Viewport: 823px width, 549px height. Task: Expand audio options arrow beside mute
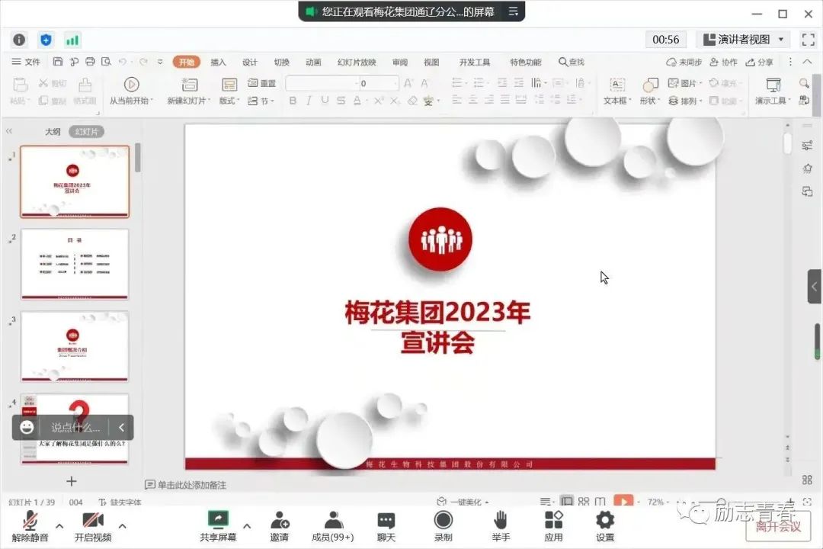click(59, 525)
